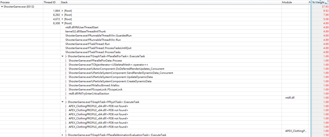This screenshot has height=137, width=329.
Task: Click the 5.08 weight value
Action: point(326,19)
